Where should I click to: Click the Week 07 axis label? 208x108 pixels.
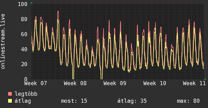click(36, 83)
